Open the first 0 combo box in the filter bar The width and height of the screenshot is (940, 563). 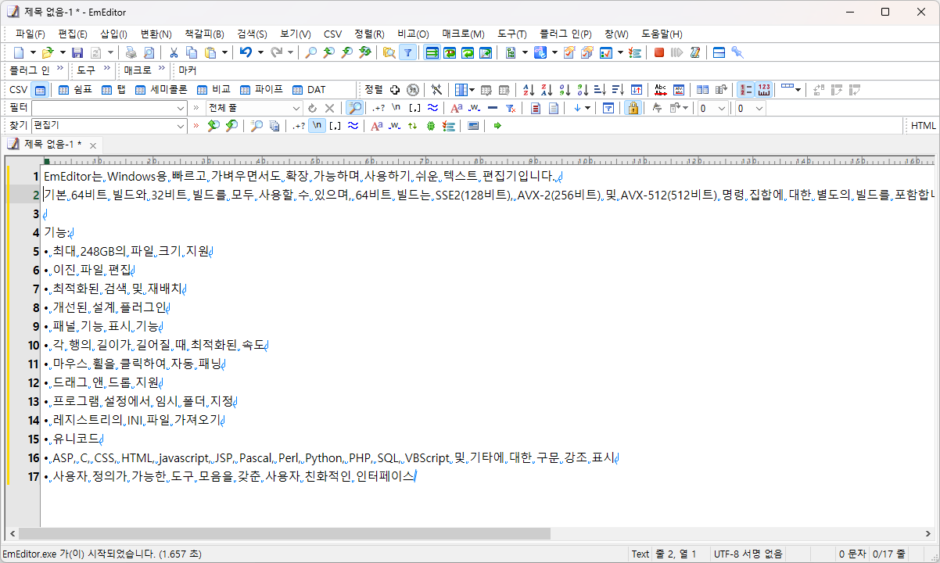pyautogui.click(x=713, y=108)
